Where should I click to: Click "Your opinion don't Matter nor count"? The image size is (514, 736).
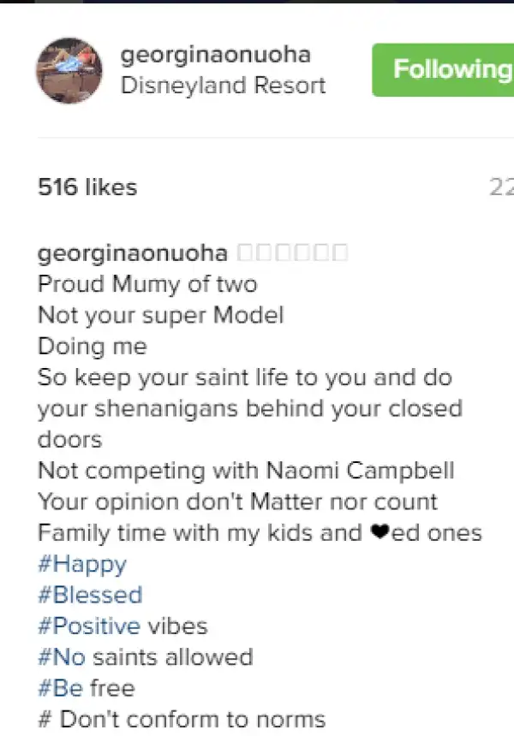click(237, 502)
